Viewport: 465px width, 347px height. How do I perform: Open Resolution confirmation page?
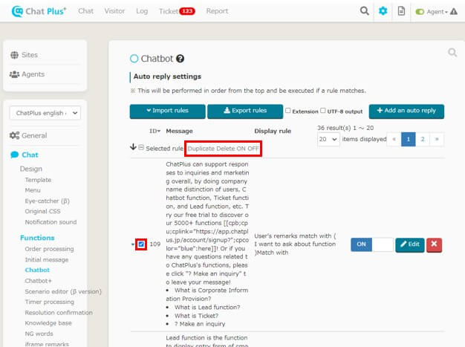point(59,313)
